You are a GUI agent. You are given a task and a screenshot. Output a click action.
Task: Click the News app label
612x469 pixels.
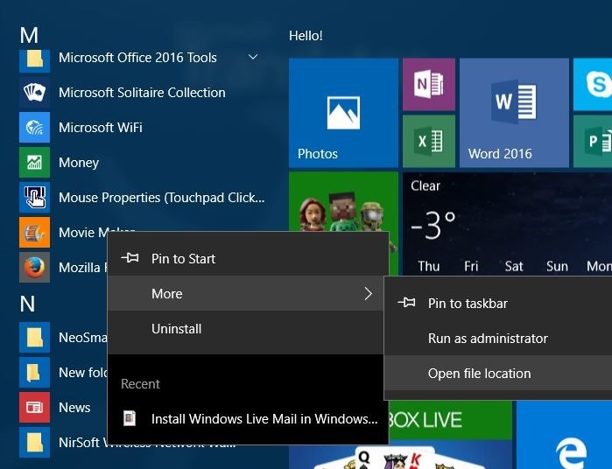pyautogui.click(x=74, y=408)
